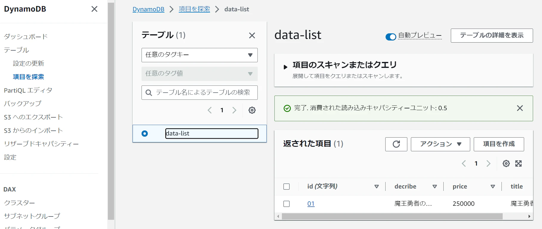Select 項目を探索 in sidebar
Image resolution: width=542 pixels, height=229 pixels.
coord(28,77)
